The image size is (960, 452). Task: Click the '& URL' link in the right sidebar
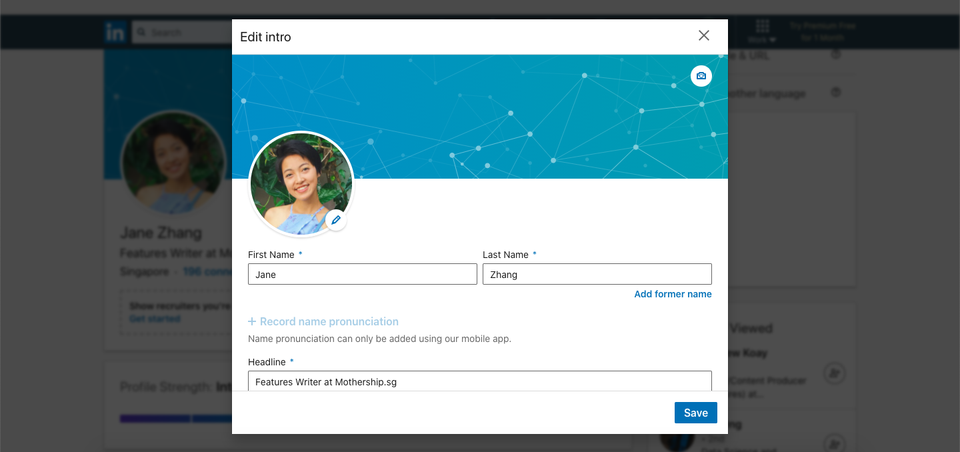(750, 55)
